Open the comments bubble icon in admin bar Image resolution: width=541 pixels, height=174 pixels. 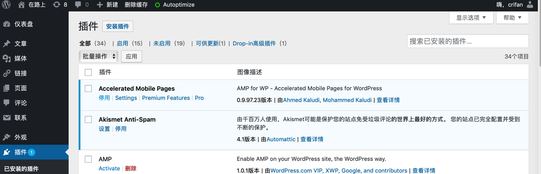coord(78,5)
